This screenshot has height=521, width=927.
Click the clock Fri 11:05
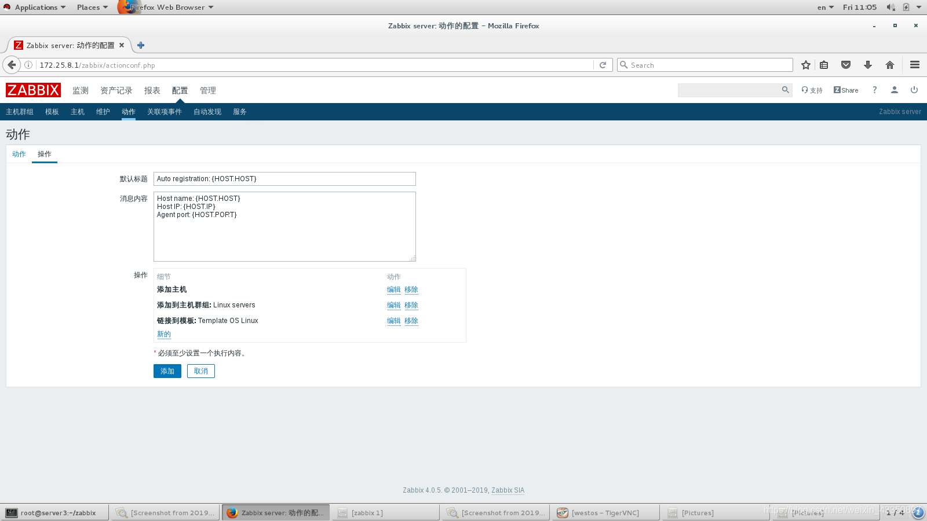tap(860, 7)
